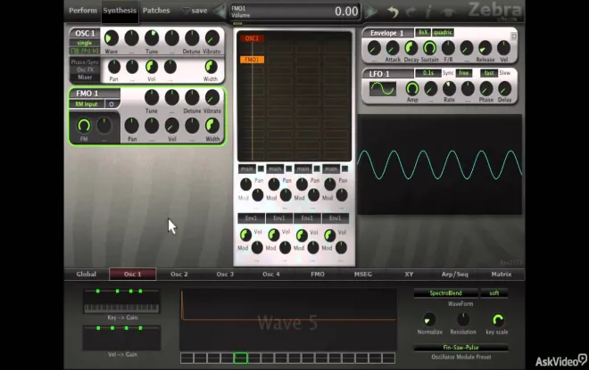Image resolution: width=589 pixels, height=370 pixels.
Task: Open the Envelope 1 'quadric' dropdown
Action: (443, 32)
